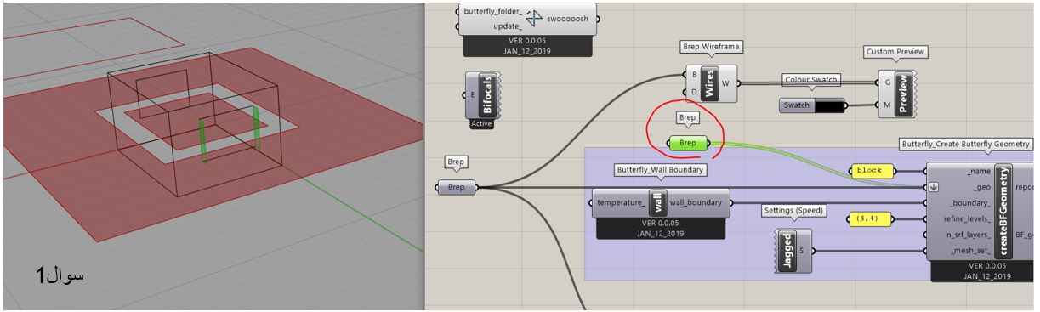Click the 'Custom Preview' label
This screenshot has height=312, width=1040.
(896, 52)
